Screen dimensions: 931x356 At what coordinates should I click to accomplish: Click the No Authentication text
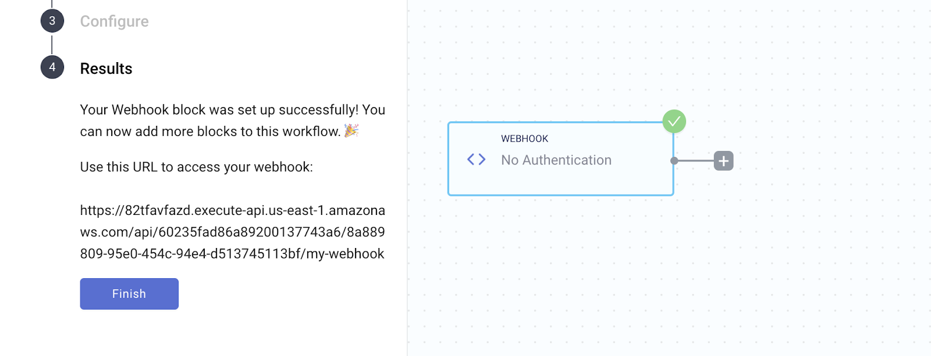coord(556,160)
